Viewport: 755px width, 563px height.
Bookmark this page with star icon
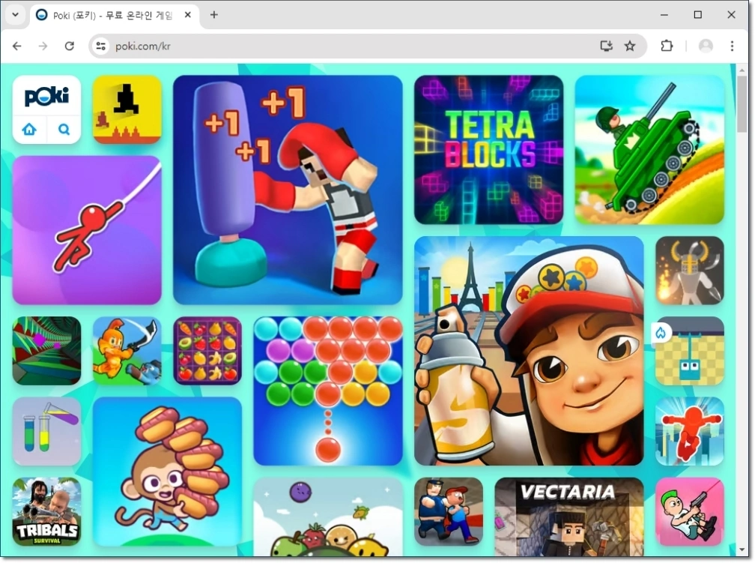pos(630,46)
